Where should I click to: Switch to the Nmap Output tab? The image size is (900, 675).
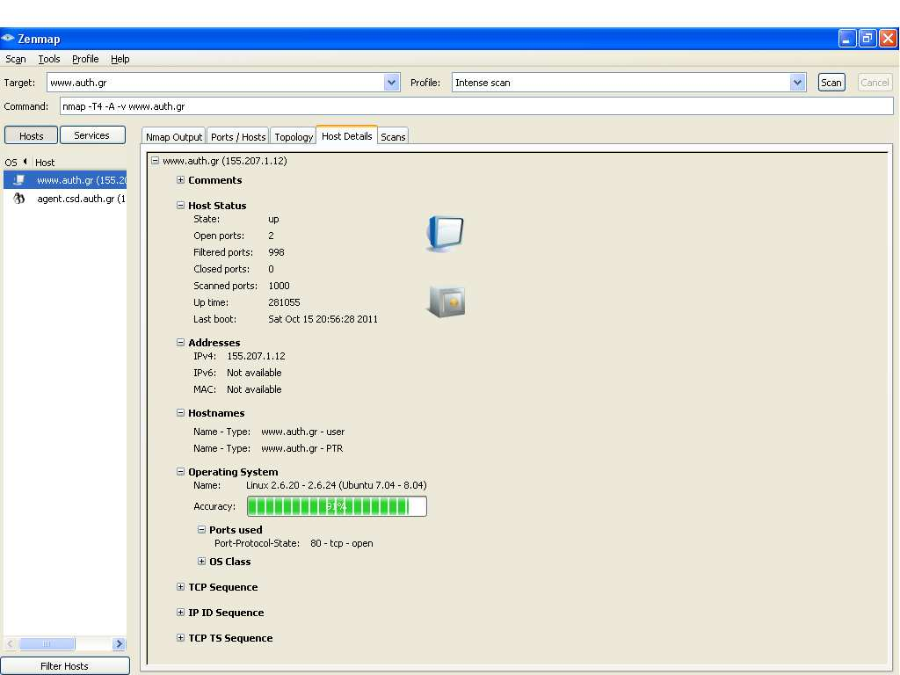click(x=174, y=136)
